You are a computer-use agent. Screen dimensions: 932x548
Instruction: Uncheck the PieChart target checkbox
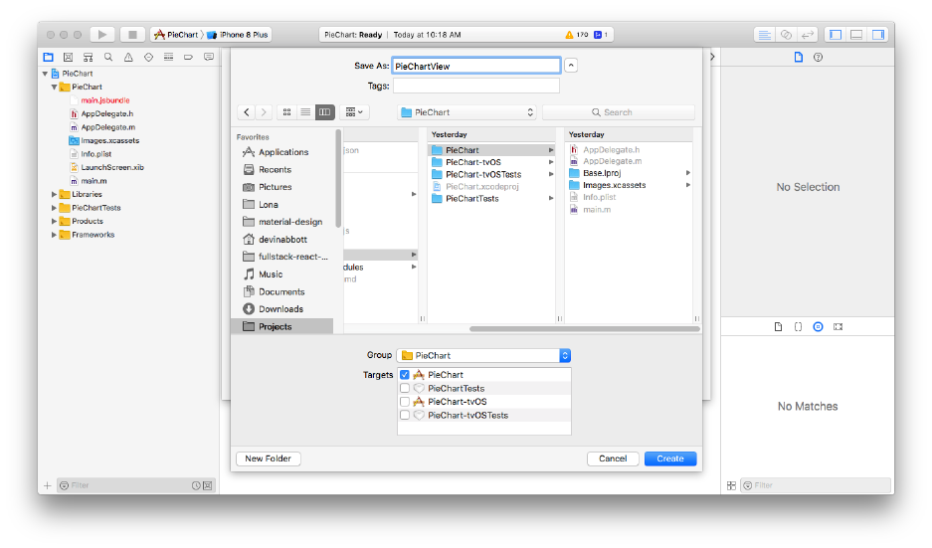[x=405, y=375]
